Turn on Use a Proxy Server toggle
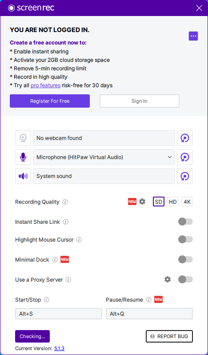208x355 pixels. [x=185, y=280]
